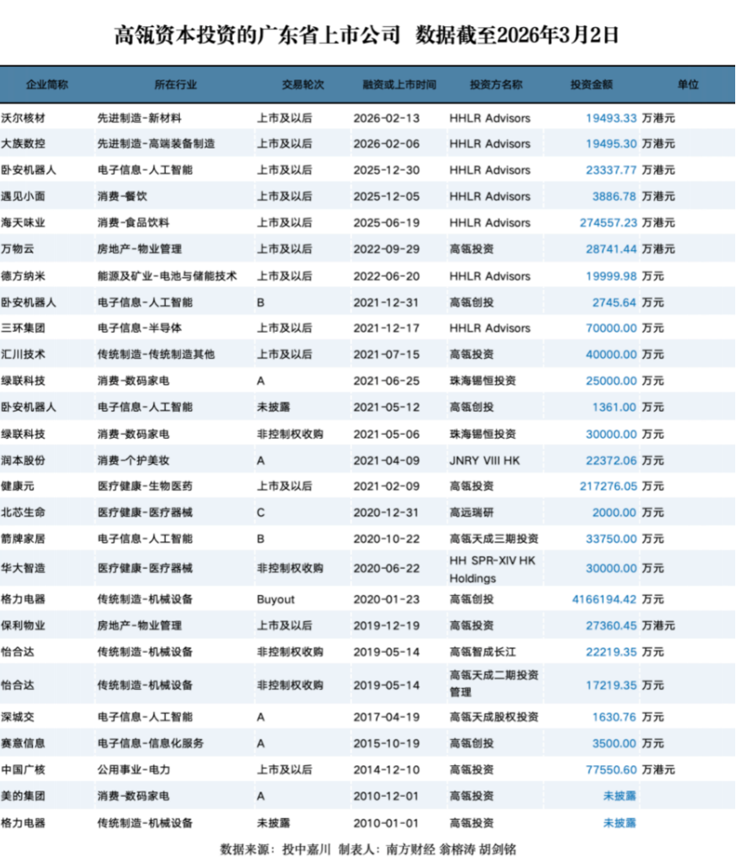Select the 70000.00 amount for 三环集团
Image resolution: width=736 pixels, height=864 pixels.
pyautogui.click(x=610, y=328)
